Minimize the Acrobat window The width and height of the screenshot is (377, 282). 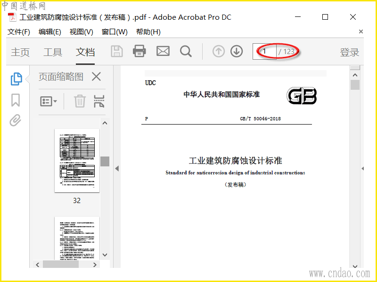pyautogui.click(x=298, y=17)
